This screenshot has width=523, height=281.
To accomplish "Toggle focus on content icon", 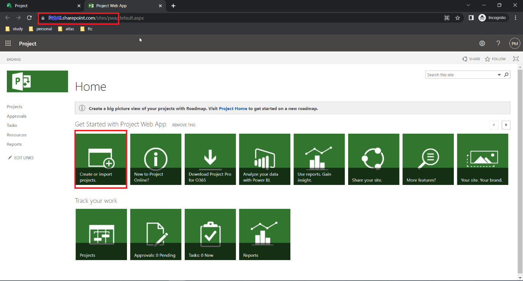I will 516,59.
